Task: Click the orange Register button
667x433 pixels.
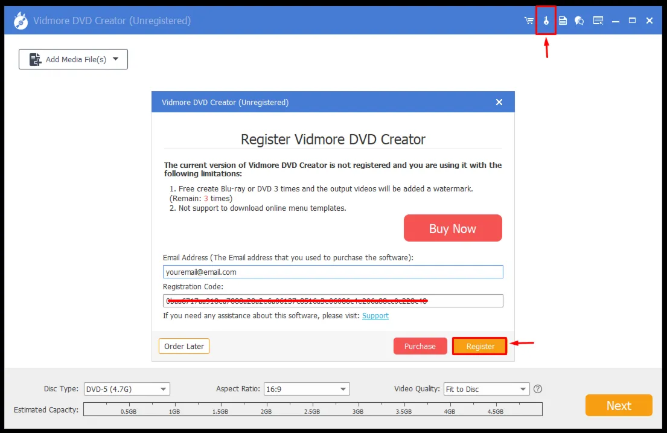Action: (x=480, y=346)
